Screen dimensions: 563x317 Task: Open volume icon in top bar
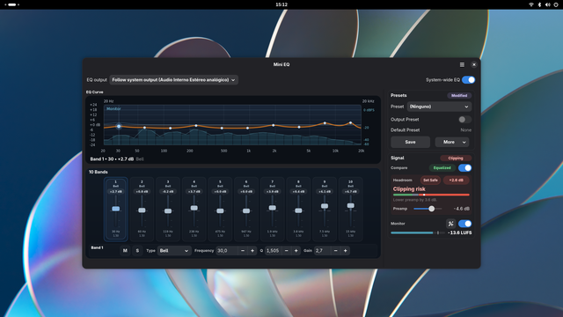click(x=547, y=4)
